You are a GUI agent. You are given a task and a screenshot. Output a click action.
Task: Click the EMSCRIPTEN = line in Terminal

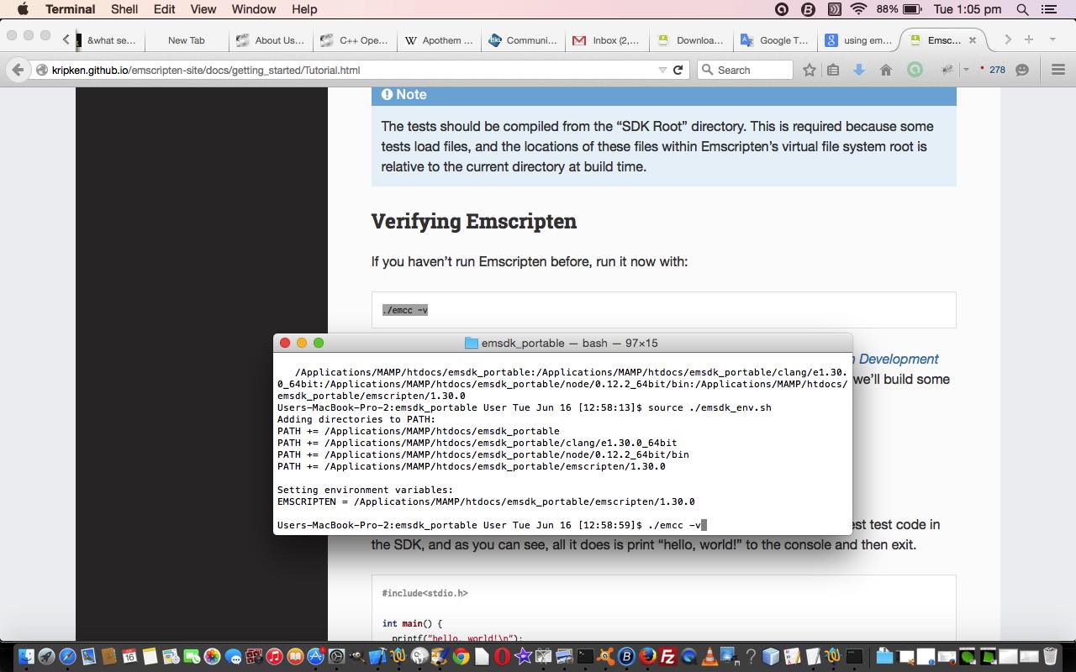point(486,501)
